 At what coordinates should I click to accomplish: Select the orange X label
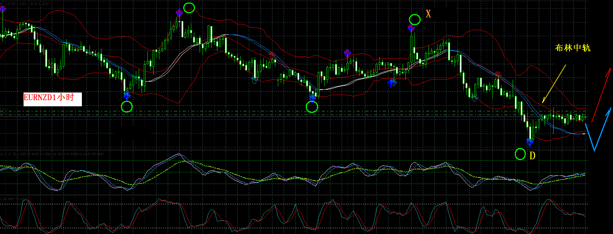[x=428, y=14]
